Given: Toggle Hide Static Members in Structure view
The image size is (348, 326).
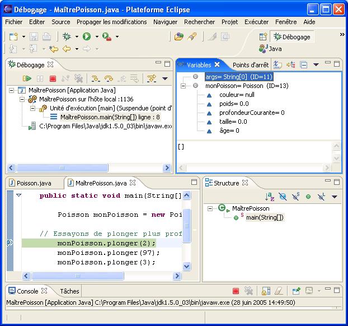Looking at the screenshot, I should click(x=295, y=197).
